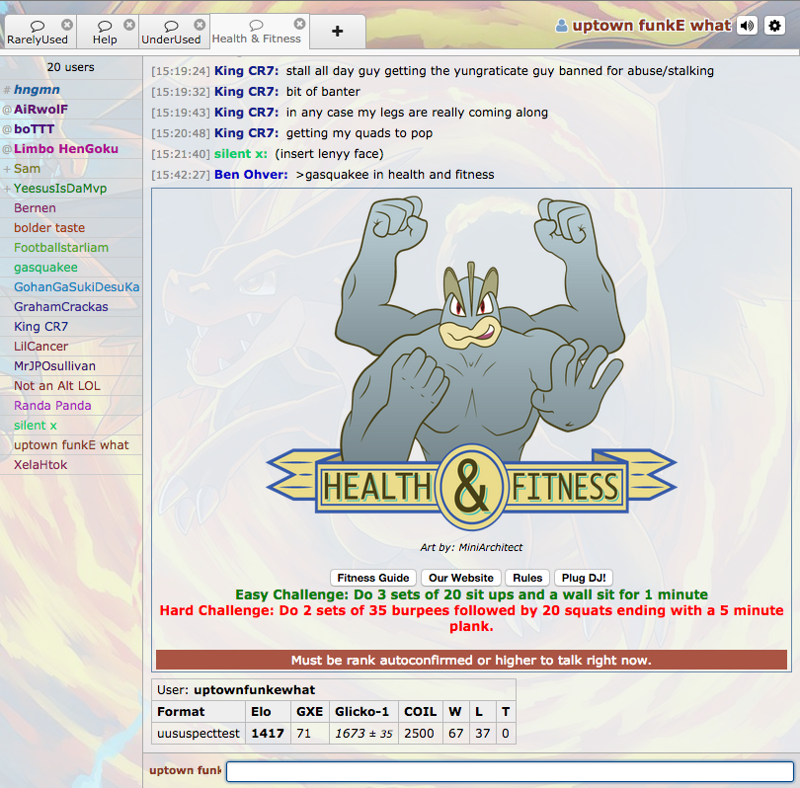Select gasquakee in the user list

coord(71,268)
